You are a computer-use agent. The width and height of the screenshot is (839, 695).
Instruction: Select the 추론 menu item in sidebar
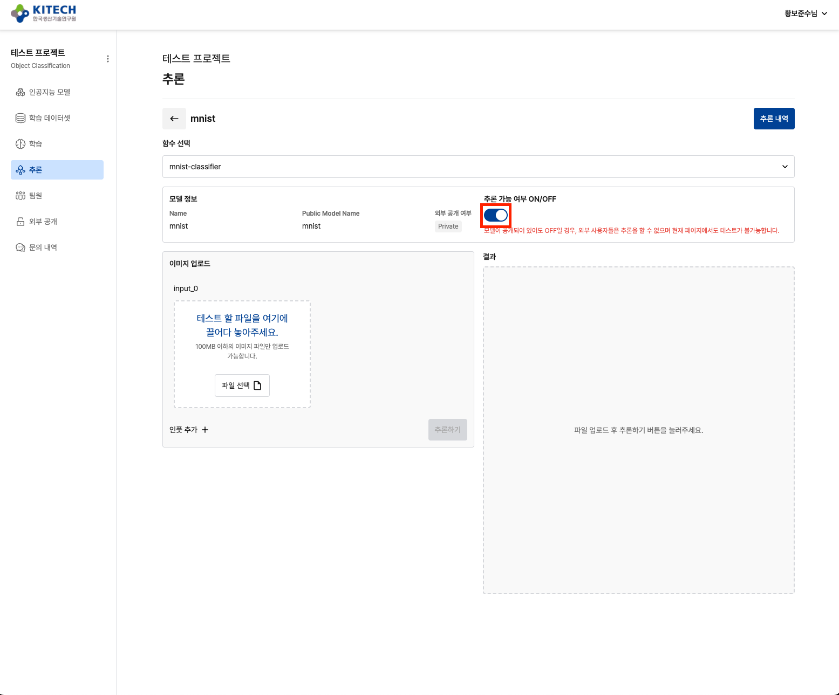[57, 170]
